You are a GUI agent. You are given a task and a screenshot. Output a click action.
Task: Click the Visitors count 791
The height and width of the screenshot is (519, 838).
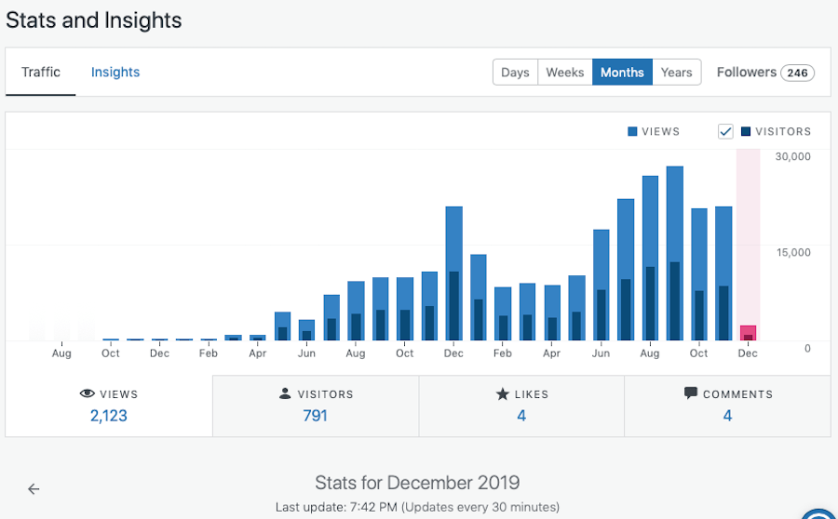(316, 416)
